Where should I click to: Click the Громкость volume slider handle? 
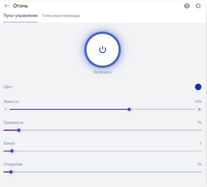click(19, 130)
